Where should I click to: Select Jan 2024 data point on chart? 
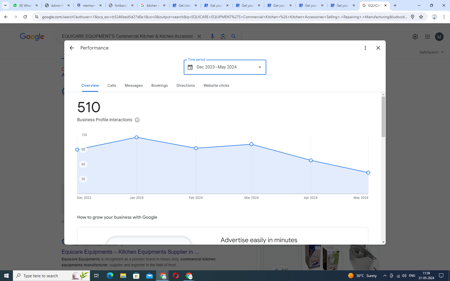(x=137, y=137)
